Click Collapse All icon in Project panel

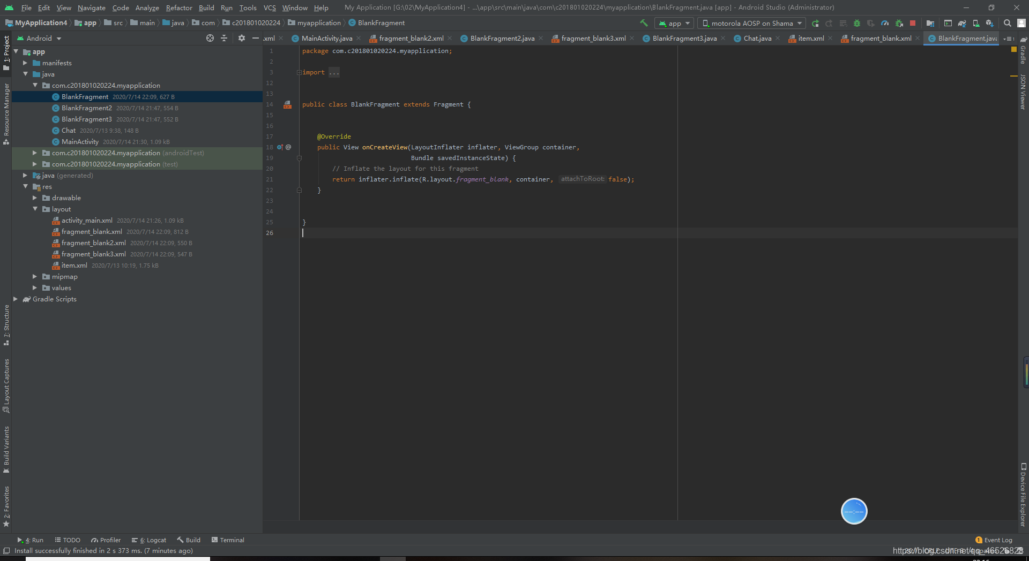(x=224, y=38)
